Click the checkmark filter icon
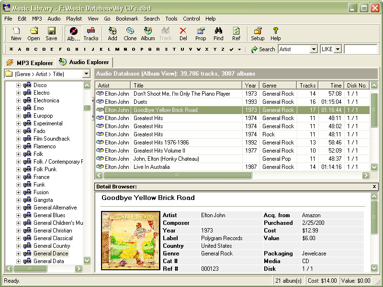 point(231,49)
